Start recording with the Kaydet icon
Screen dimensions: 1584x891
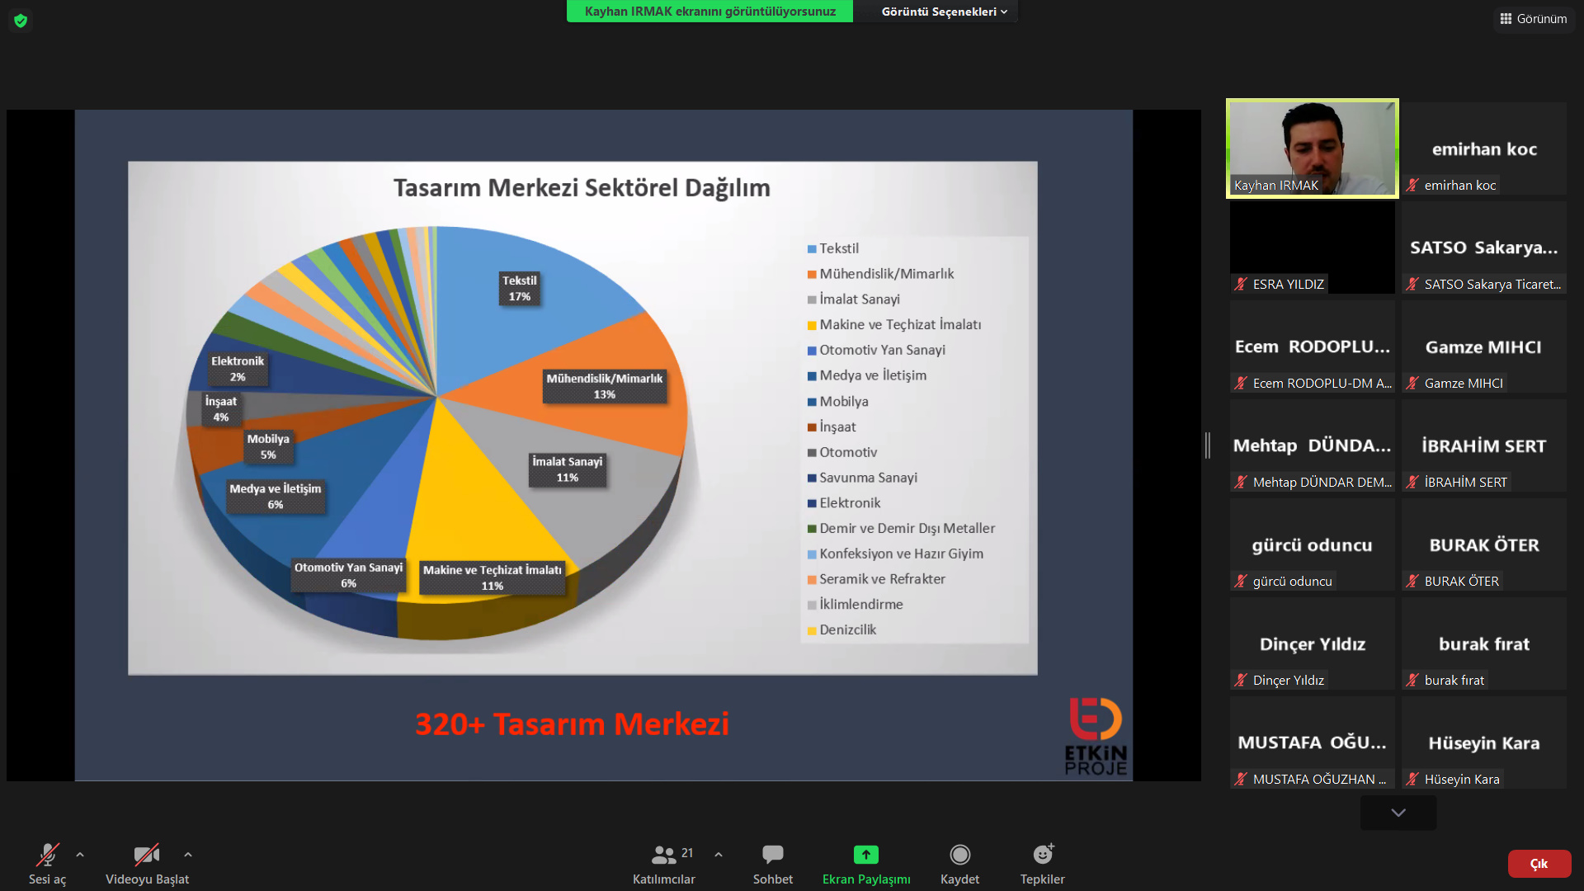959,855
